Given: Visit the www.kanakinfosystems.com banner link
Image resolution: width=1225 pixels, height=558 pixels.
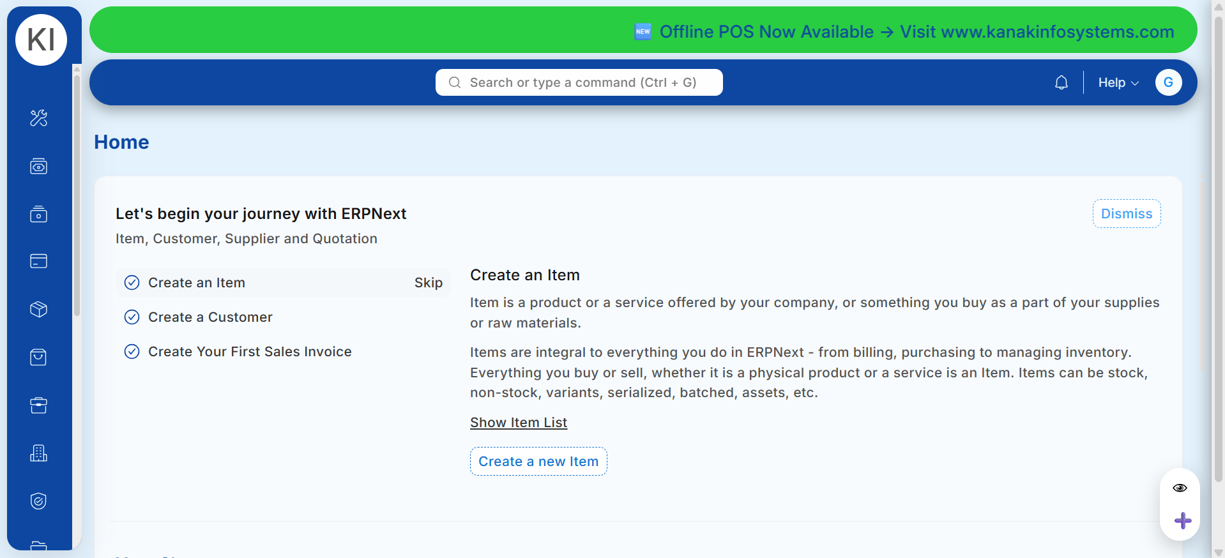Looking at the screenshot, I should tap(1057, 32).
